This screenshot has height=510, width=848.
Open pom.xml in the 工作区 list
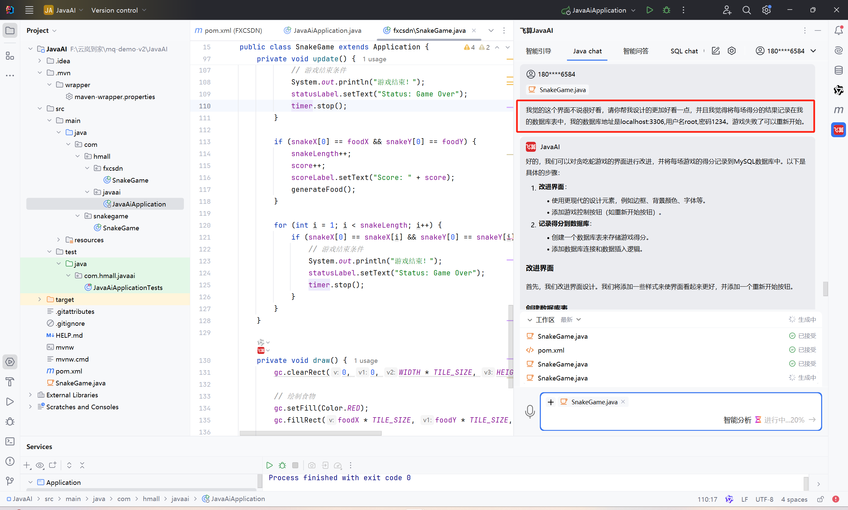tap(550, 350)
